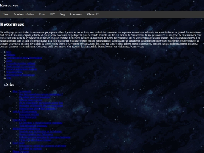Click Ressources in the navigation bar

76,14
